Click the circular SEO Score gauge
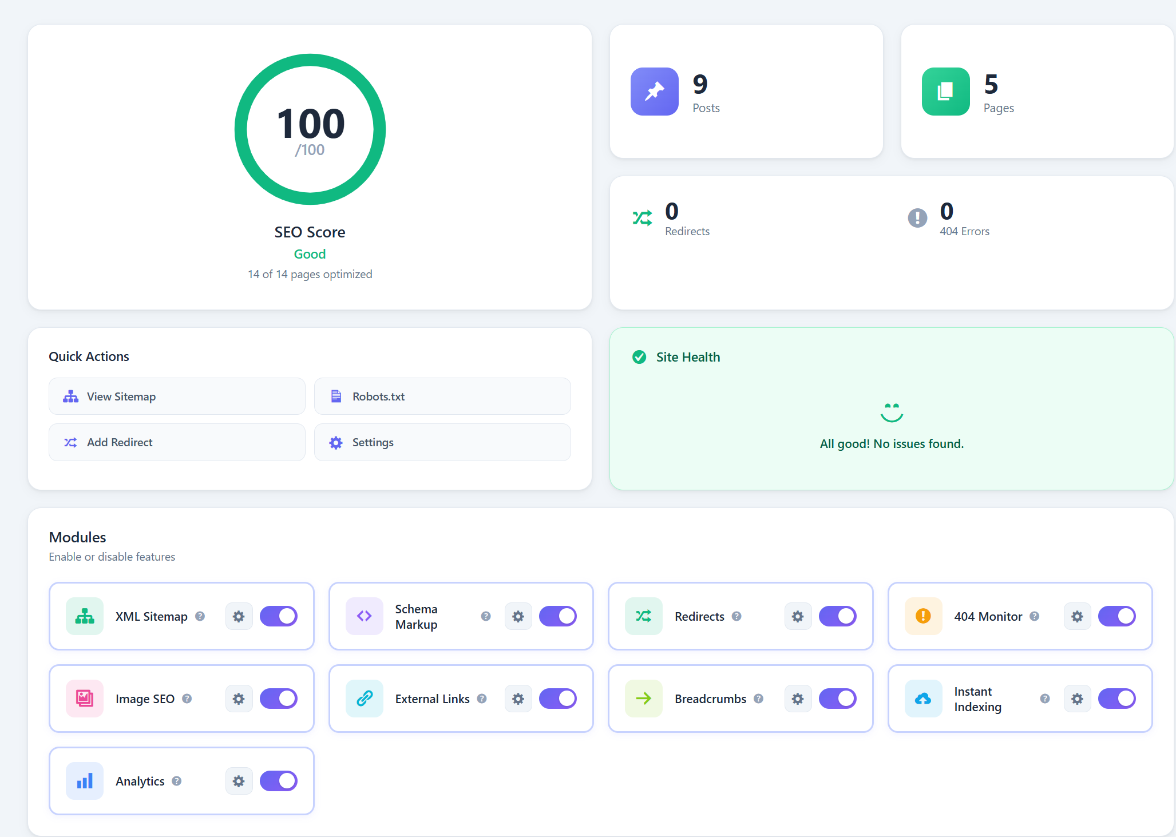The height and width of the screenshot is (837, 1176). coord(310,129)
